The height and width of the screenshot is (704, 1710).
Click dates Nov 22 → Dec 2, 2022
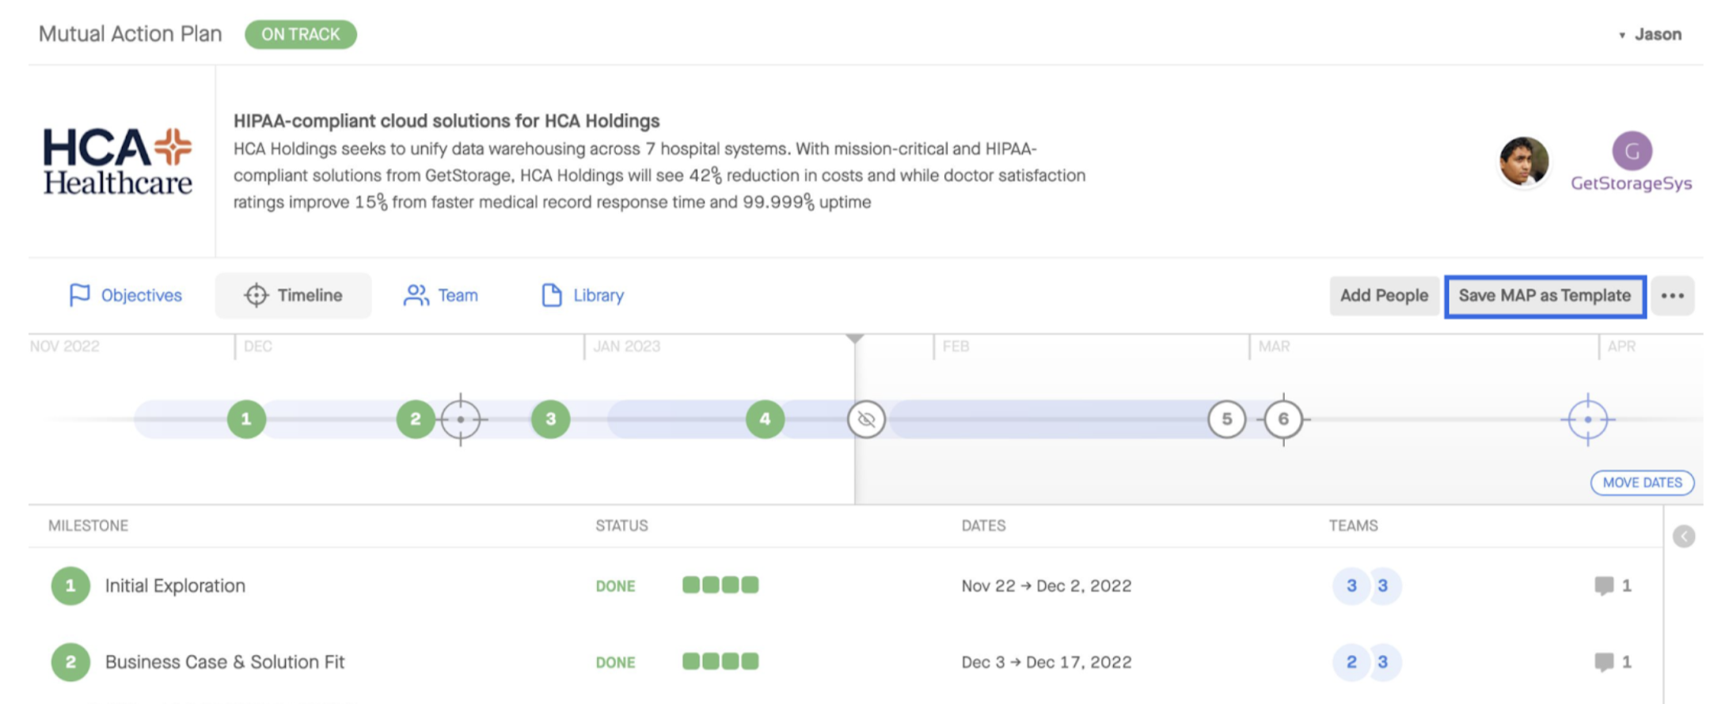pyautogui.click(x=1047, y=586)
